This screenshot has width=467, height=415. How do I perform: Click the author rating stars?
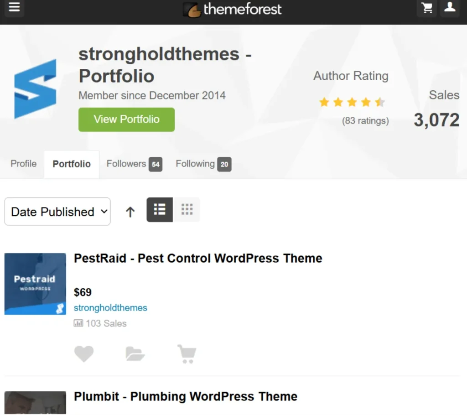coord(352,103)
